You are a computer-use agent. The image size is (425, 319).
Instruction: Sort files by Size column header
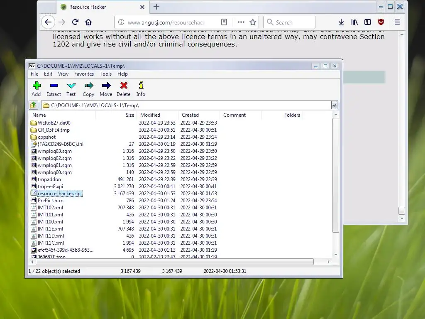tap(116, 115)
